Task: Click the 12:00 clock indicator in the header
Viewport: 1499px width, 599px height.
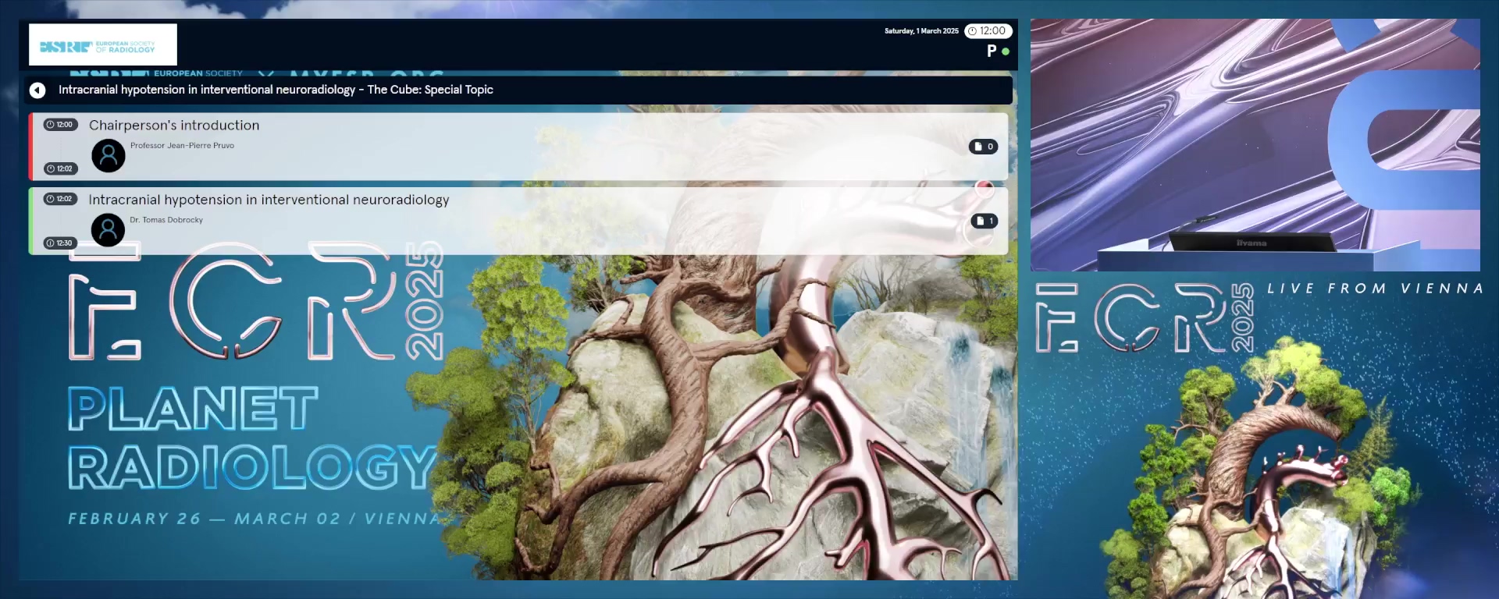Action: [x=988, y=31]
